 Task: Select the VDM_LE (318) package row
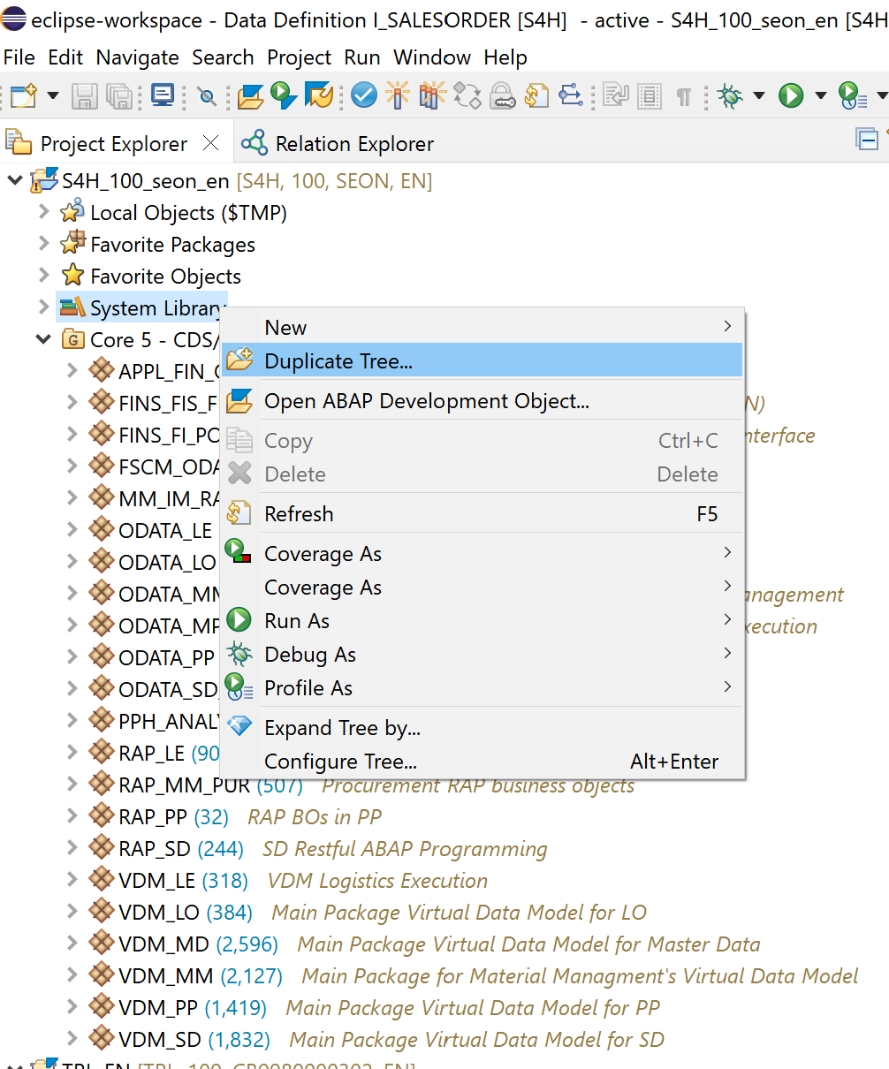tap(288, 881)
